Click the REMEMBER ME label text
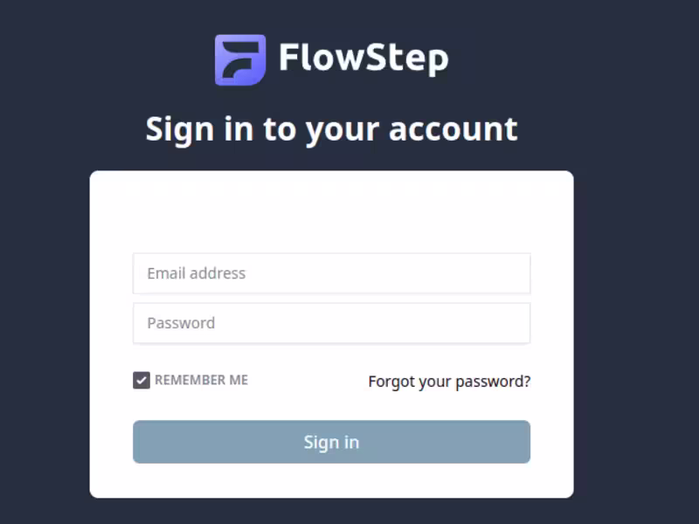The width and height of the screenshot is (699, 524). pyautogui.click(x=202, y=380)
